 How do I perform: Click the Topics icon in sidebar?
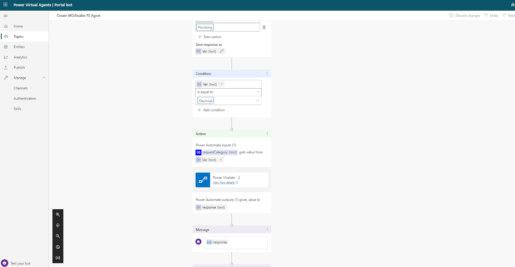point(6,36)
